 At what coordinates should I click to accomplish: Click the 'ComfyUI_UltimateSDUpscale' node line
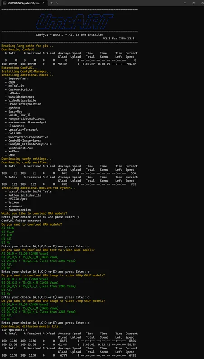30,144
